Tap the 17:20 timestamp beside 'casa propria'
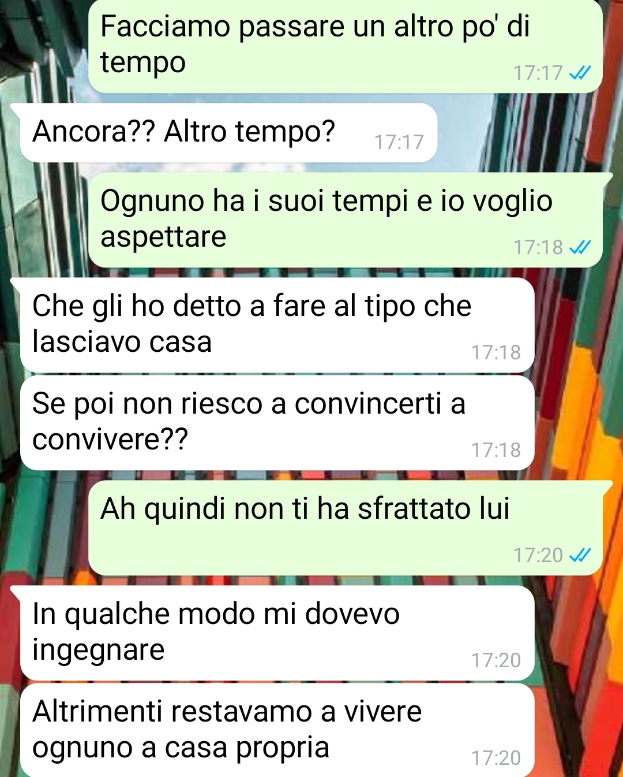The width and height of the screenshot is (623, 777). pyautogui.click(x=496, y=758)
